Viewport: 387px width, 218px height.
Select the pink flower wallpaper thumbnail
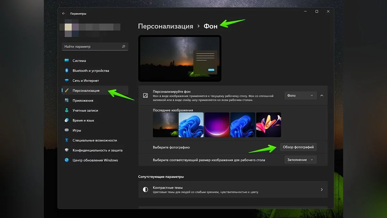click(x=268, y=125)
